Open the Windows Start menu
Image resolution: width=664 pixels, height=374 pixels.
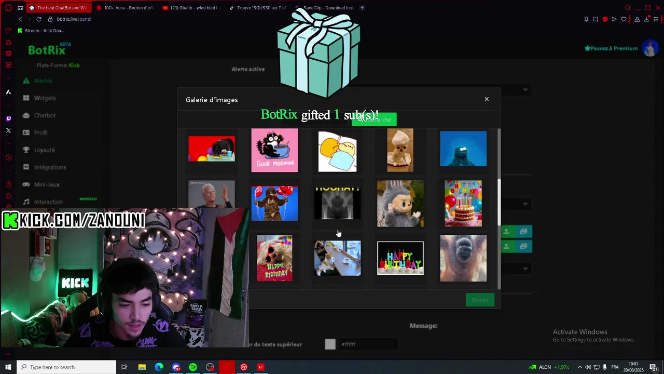(8, 367)
